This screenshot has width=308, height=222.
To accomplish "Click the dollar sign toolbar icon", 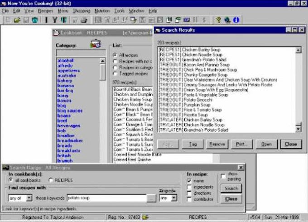I will tap(204, 20).
